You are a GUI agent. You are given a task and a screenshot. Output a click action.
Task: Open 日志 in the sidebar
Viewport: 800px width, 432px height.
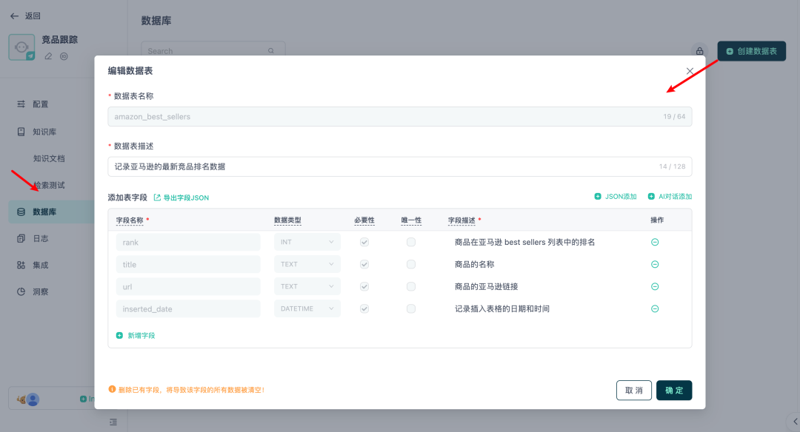click(41, 238)
